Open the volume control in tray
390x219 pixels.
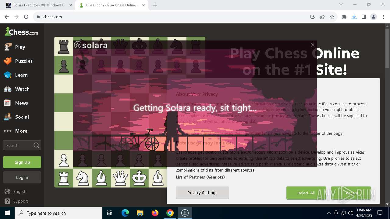coord(351,213)
